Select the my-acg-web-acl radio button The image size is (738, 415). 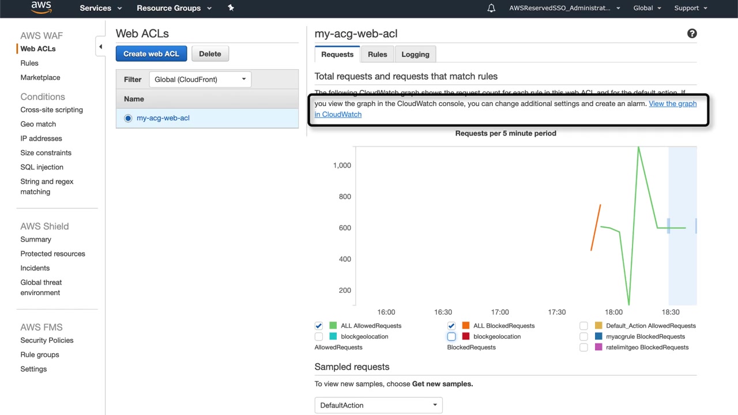coord(128,118)
